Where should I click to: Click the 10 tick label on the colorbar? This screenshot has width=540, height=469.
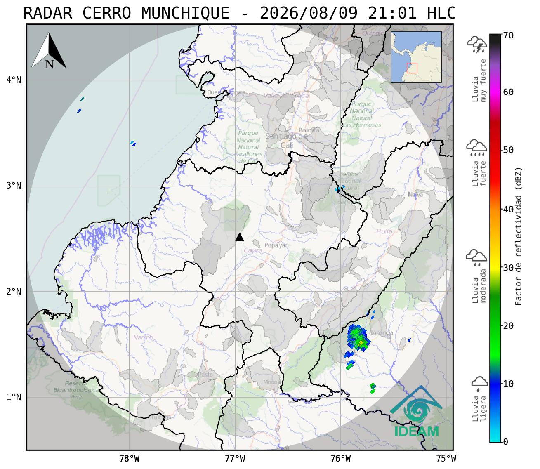click(509, 384)
